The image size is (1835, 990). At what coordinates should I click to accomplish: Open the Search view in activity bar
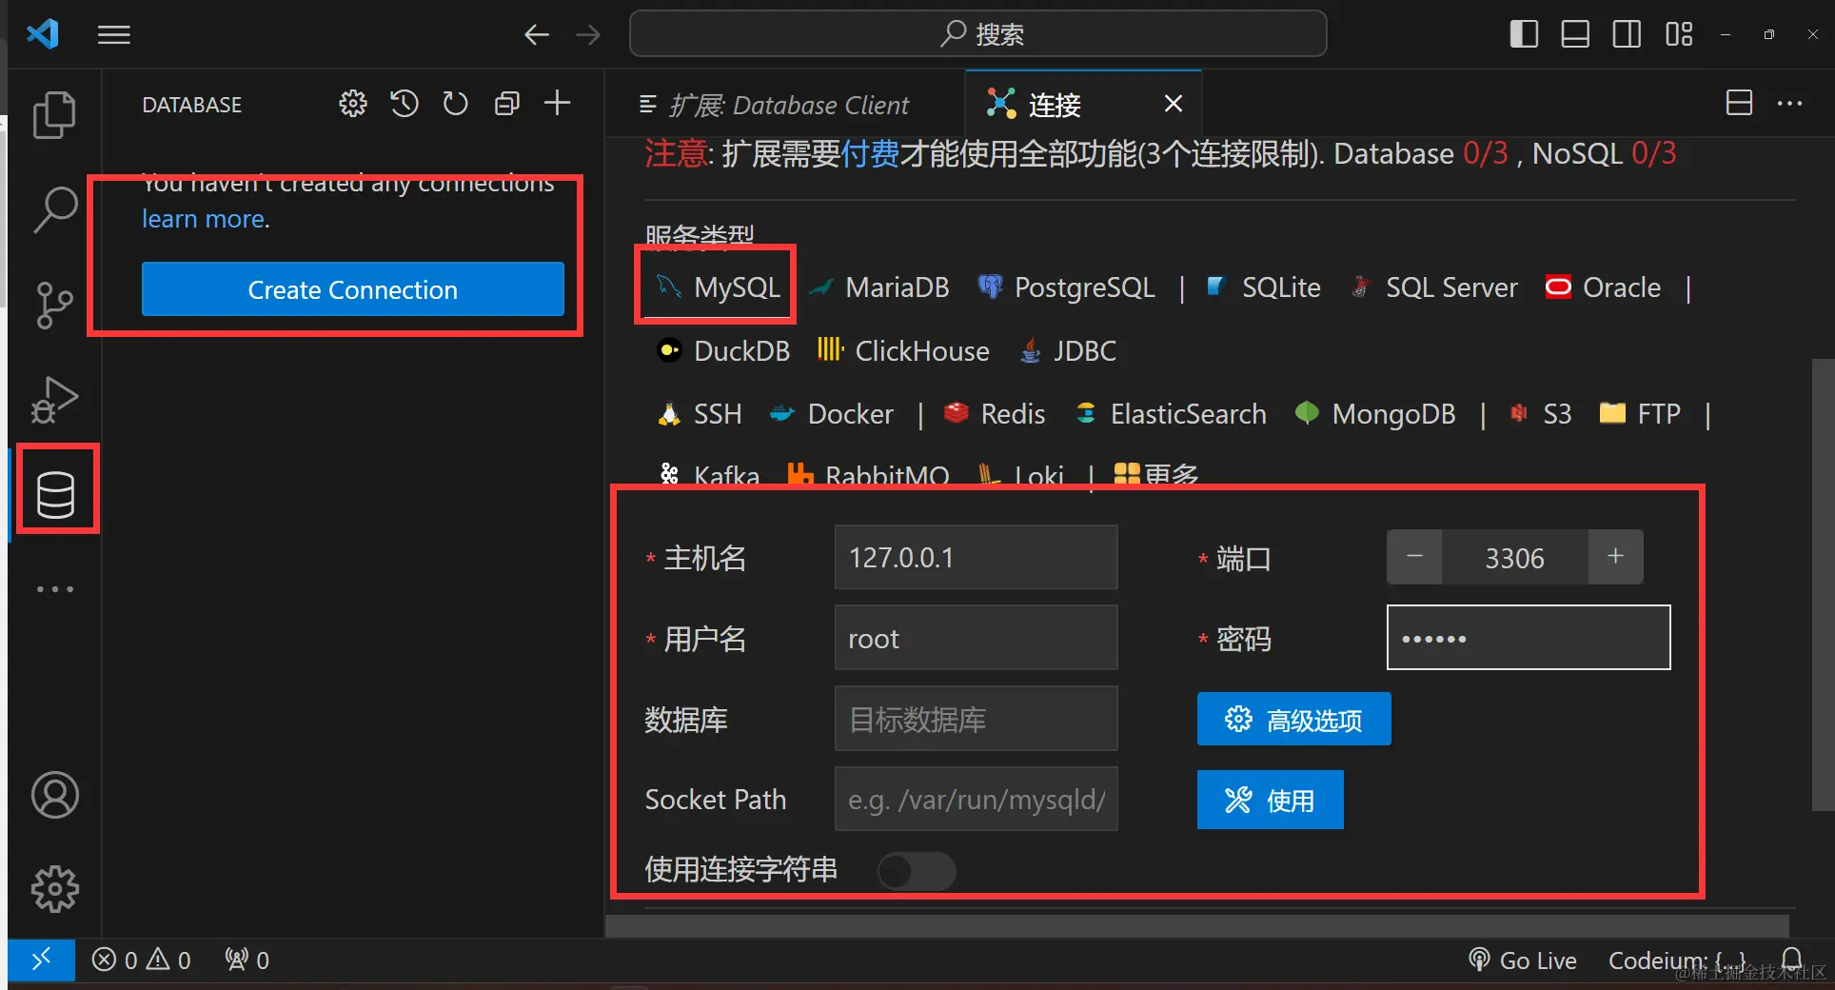[54, 209]
